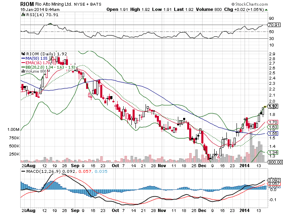Click the candlestick legend icon beside RIOM
This screenshot has width=283, height=214.
coord(23,54)
